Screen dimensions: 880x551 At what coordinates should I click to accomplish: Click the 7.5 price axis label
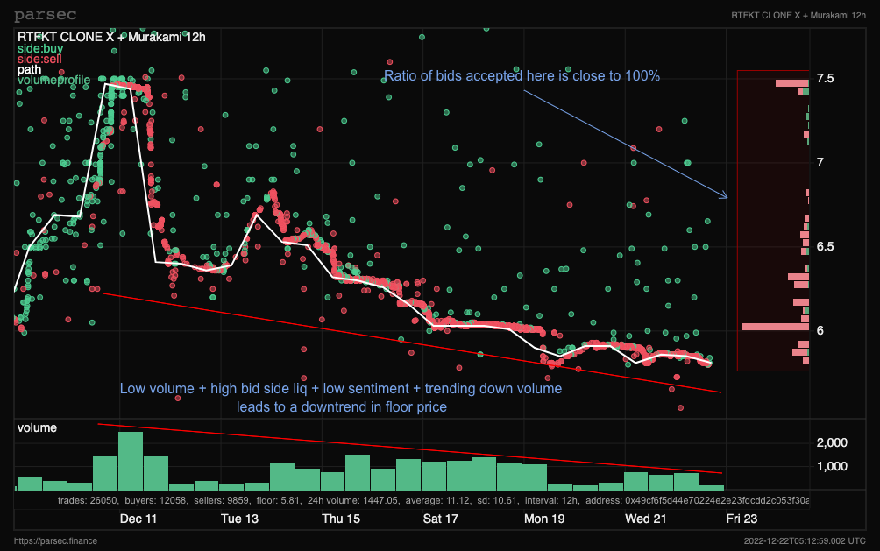coord(825,78)
